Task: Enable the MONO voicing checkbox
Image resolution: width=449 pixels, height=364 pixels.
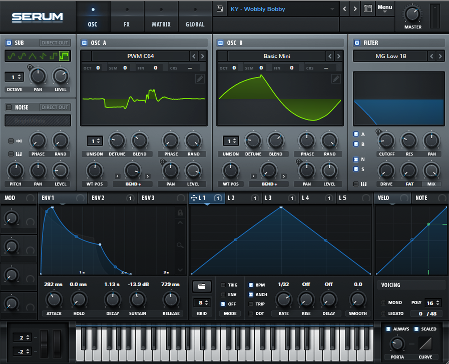Action: [383, 302]
